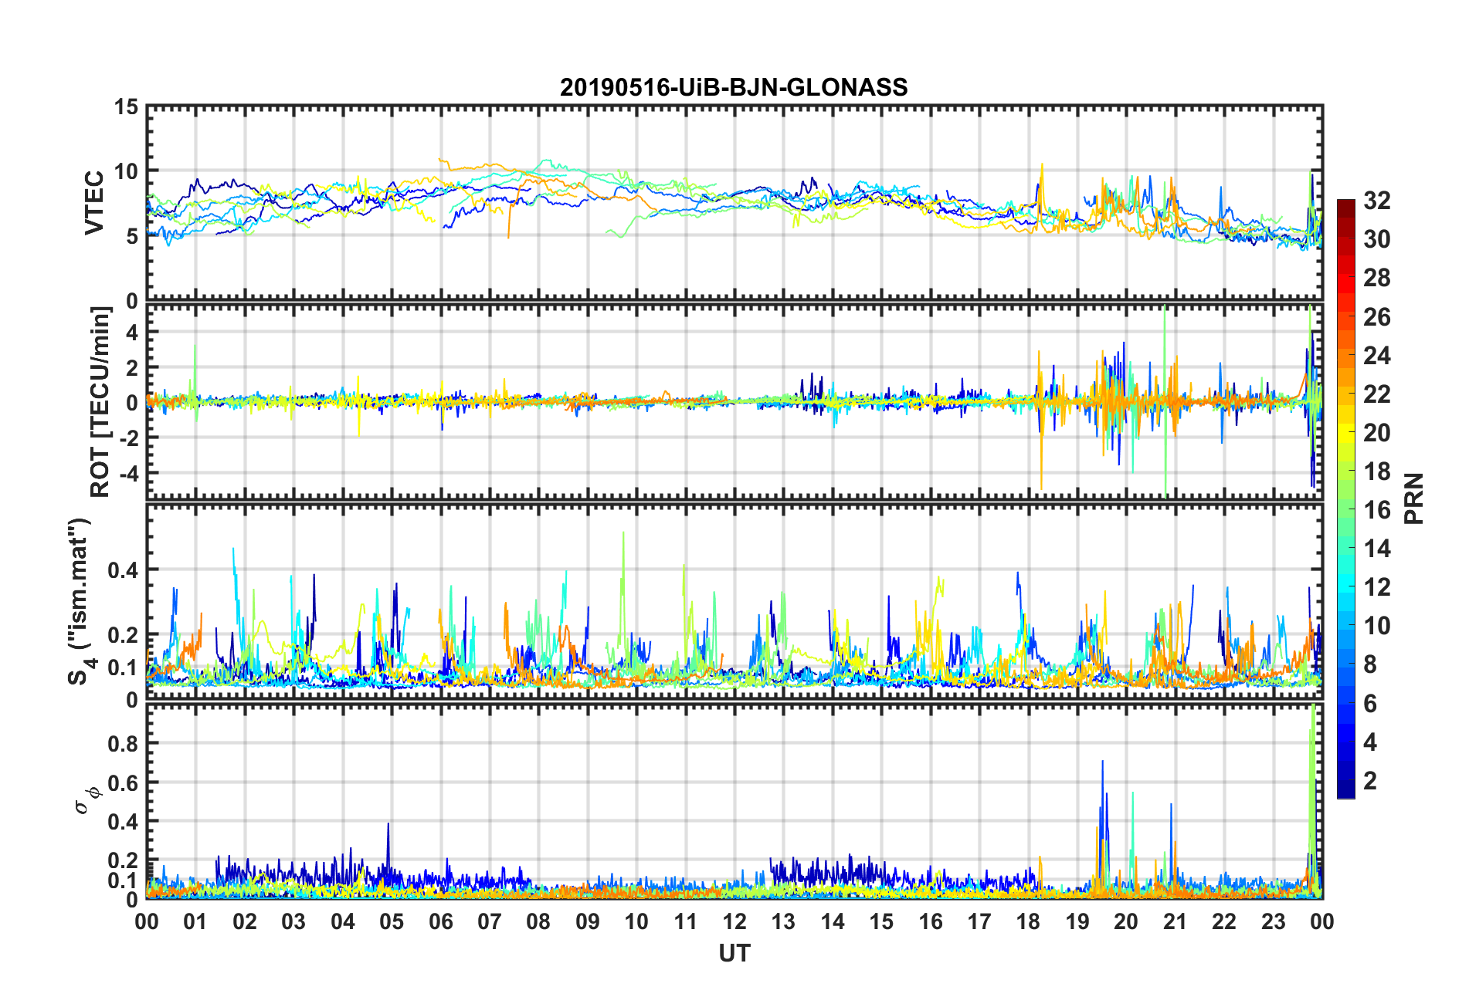Click x-axis tick label 21
This screenshot has height=997, width=1469.
(1176, 921)
